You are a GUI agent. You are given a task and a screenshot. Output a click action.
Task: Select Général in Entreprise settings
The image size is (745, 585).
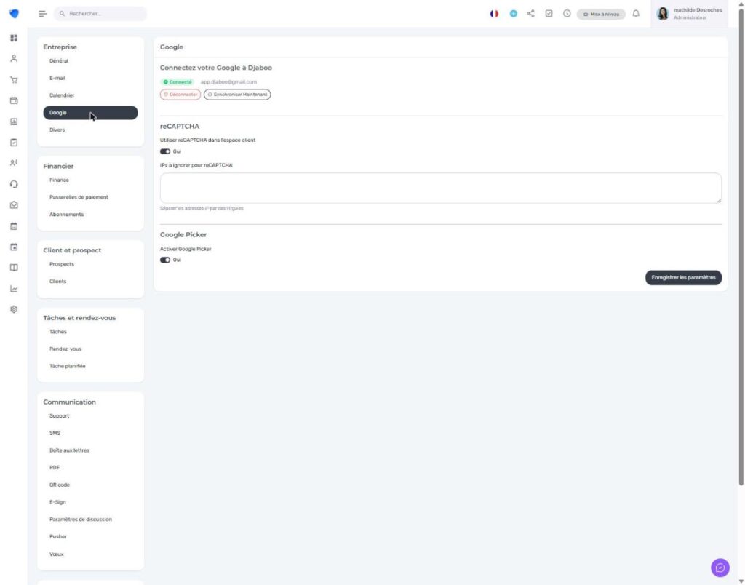coord(59,61)
